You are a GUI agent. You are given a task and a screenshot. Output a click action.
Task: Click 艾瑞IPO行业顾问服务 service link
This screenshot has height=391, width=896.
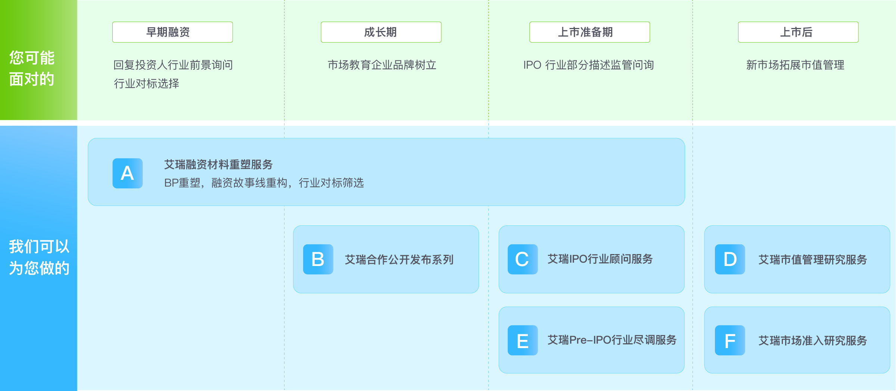tap(600, 259)
